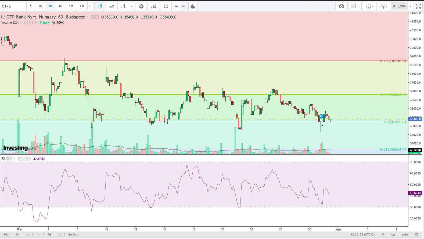Image resolution: width=424 pixels, height=239 pixels.
Task: Switch to the 1D interval
Action: [x=60, y=6]
